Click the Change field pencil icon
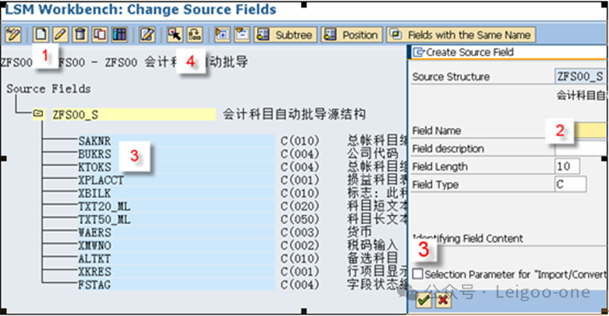The image size is (609, 316). 60,34
